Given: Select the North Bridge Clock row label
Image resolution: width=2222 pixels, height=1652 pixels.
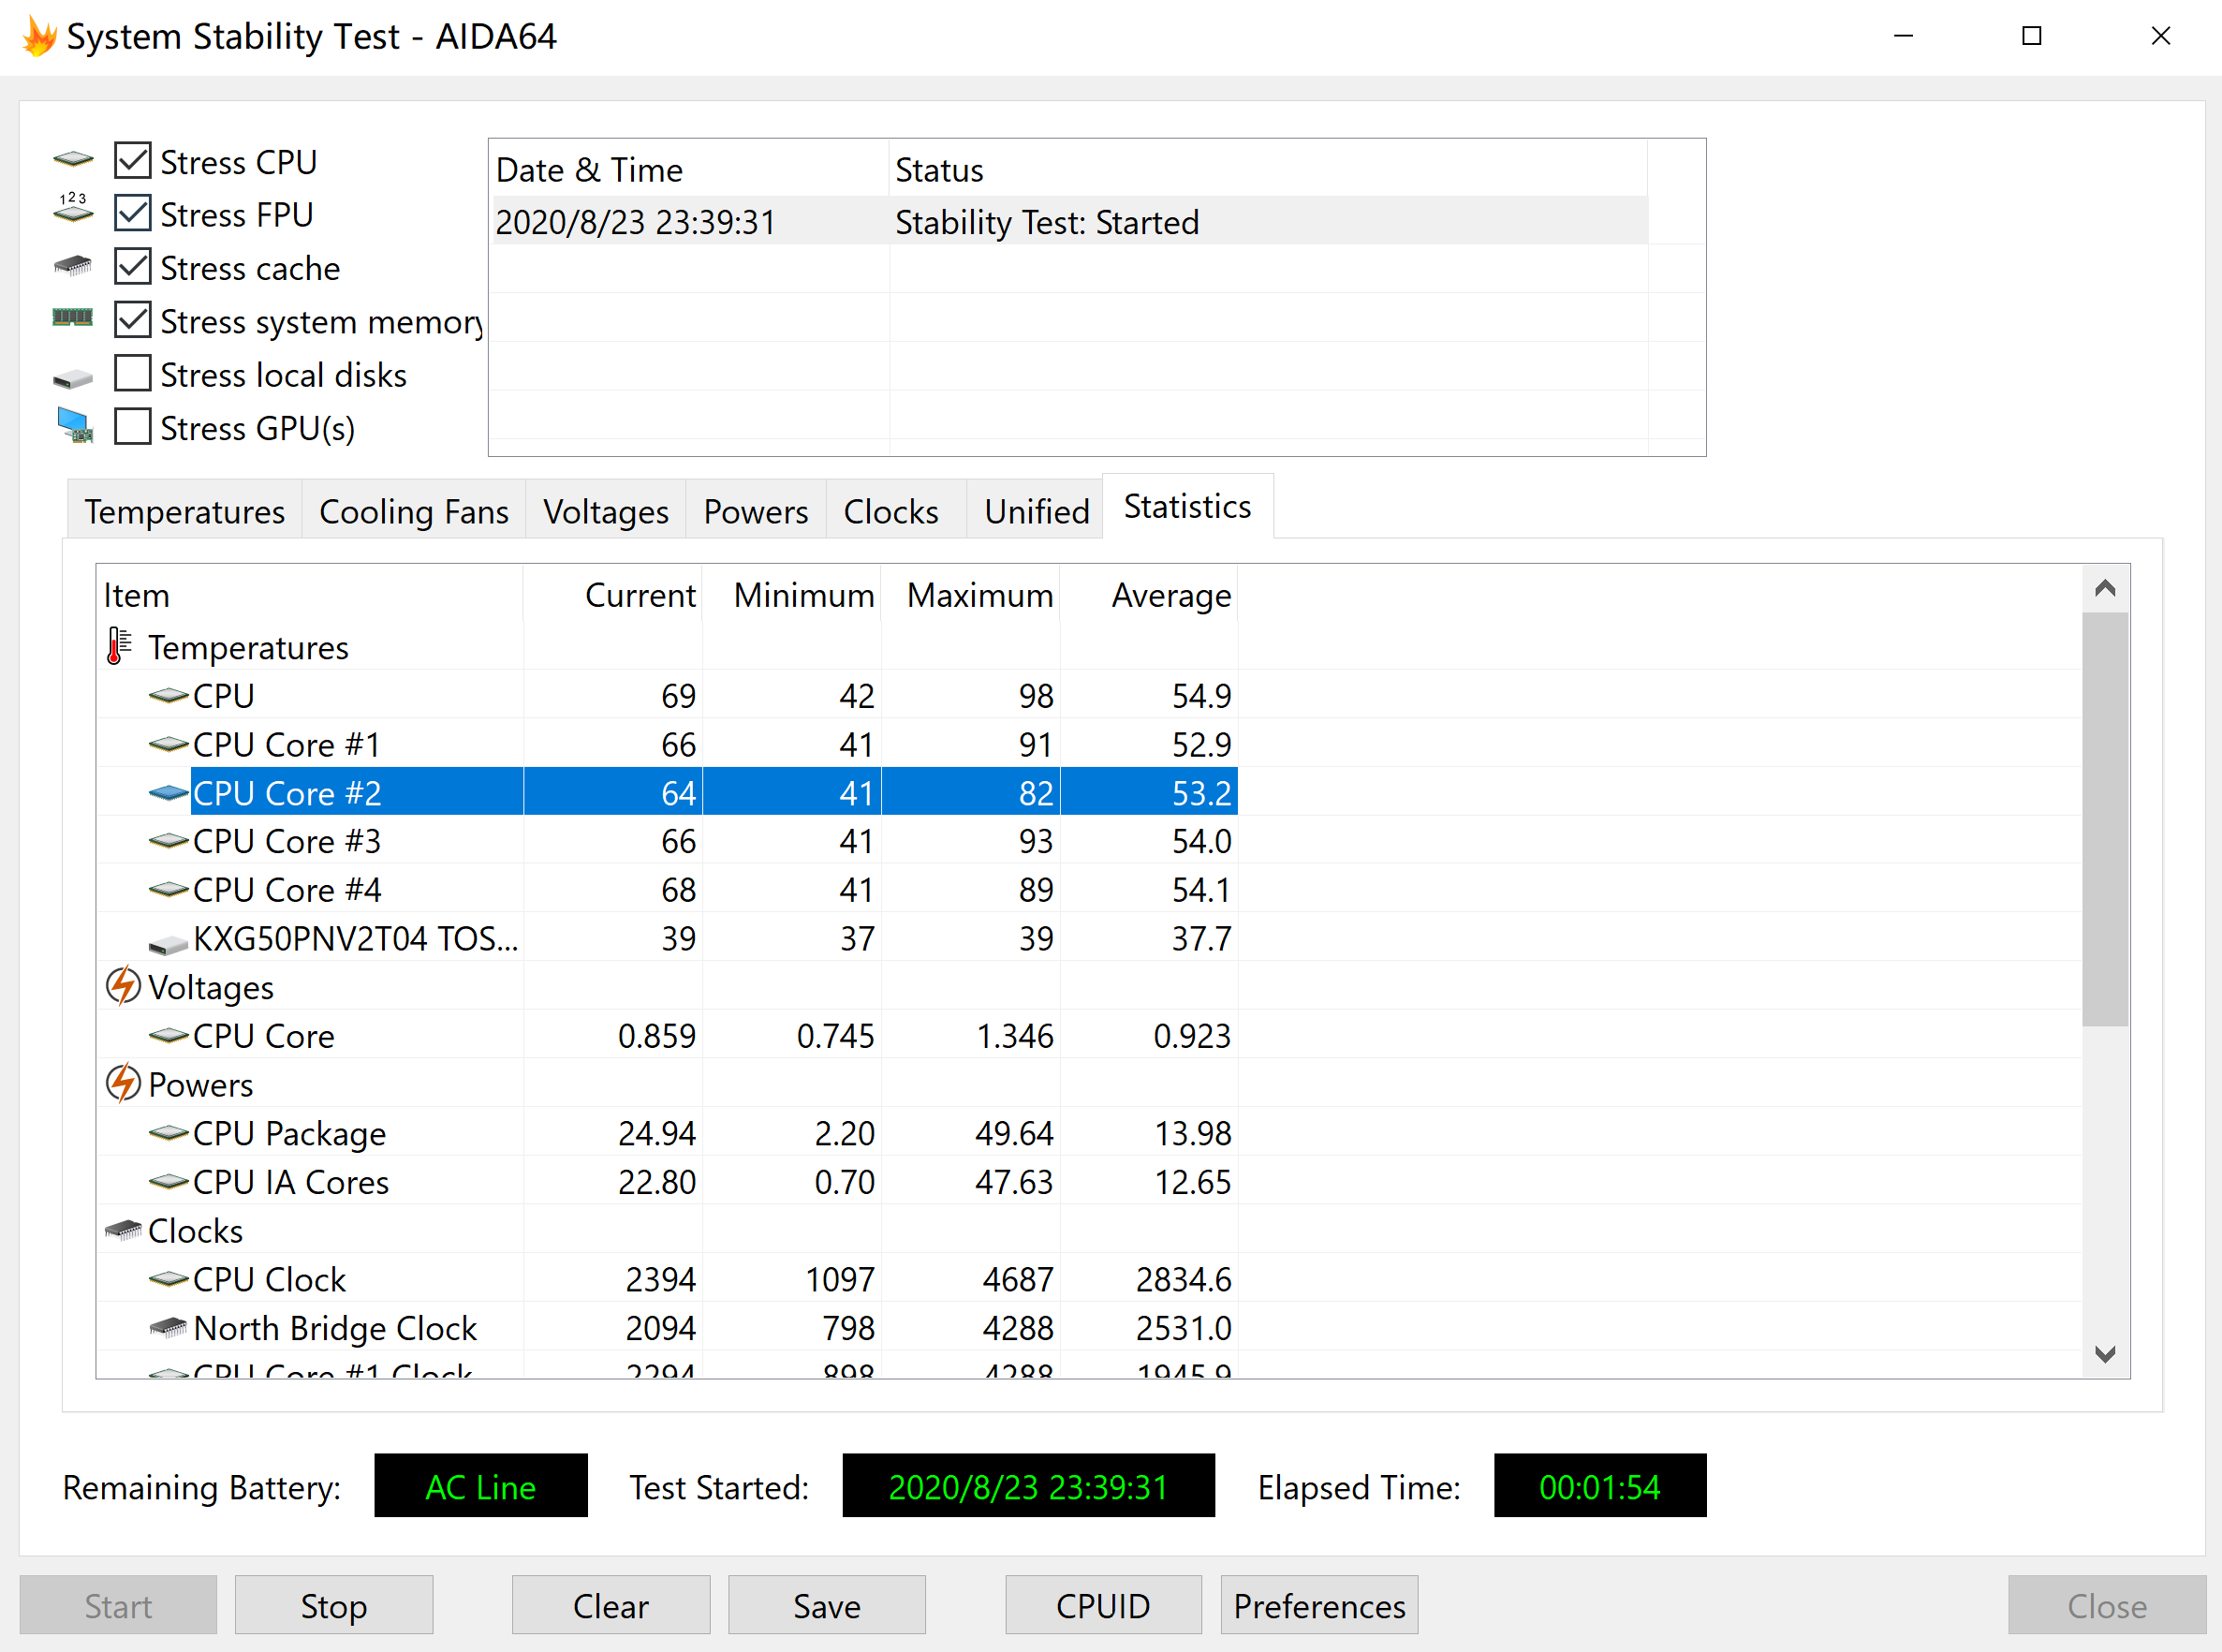Looking at the screenshot, I should (x=335, y=1328).
